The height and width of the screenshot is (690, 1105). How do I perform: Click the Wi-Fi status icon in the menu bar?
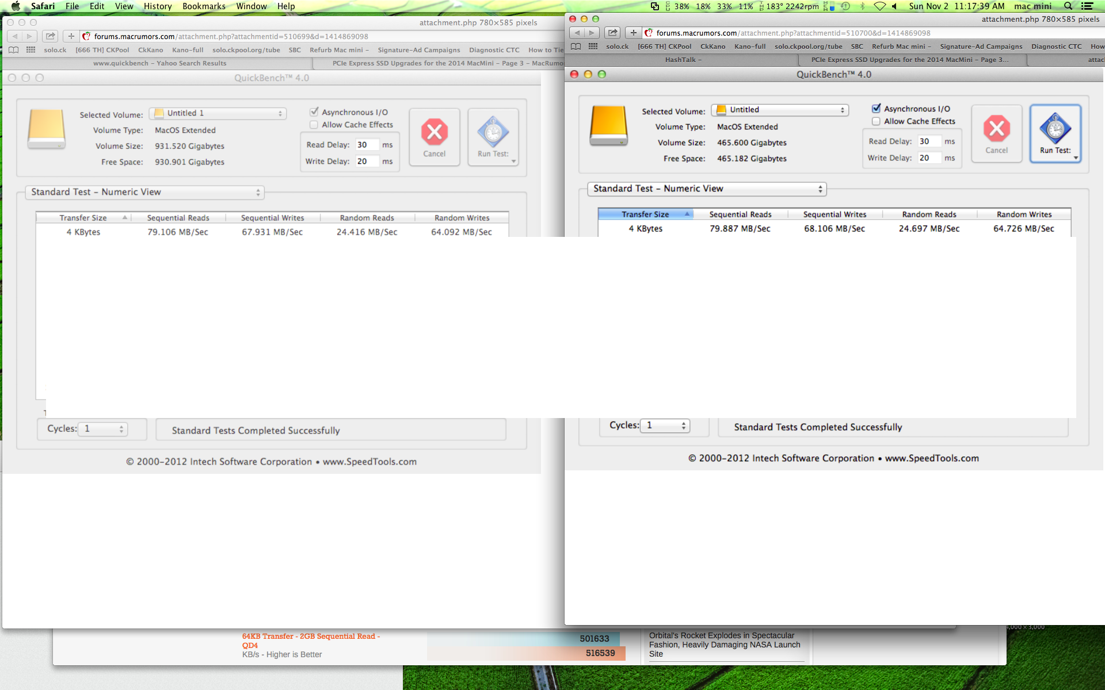tap(879, 6)
